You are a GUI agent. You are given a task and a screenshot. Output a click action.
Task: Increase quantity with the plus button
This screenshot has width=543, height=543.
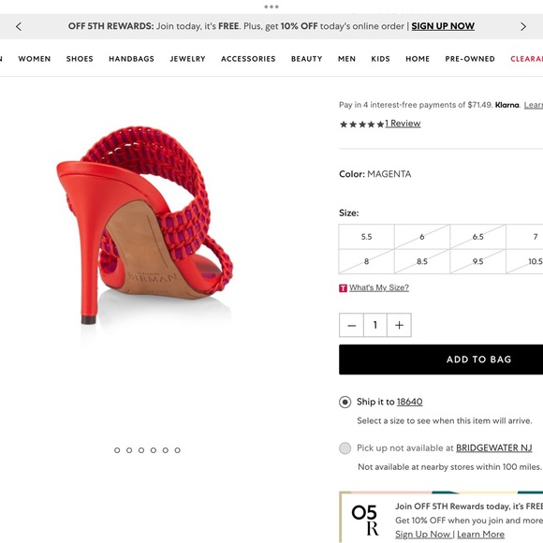399,325
